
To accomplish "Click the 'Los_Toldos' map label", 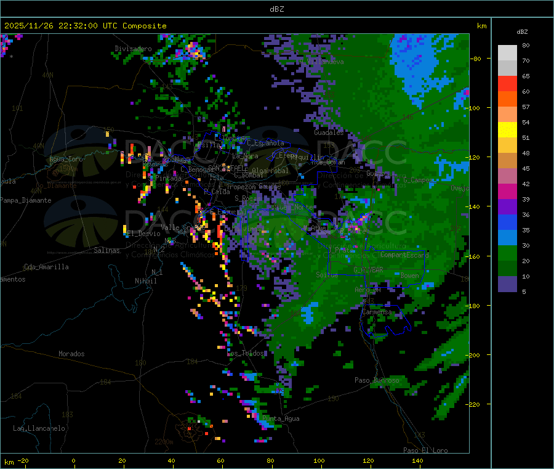I will coord(245,353).
